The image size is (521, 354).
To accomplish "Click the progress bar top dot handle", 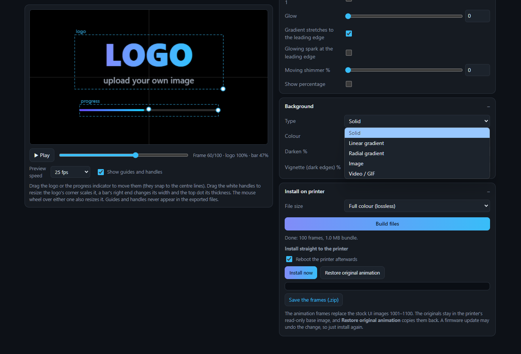I will tap(149, 109).
